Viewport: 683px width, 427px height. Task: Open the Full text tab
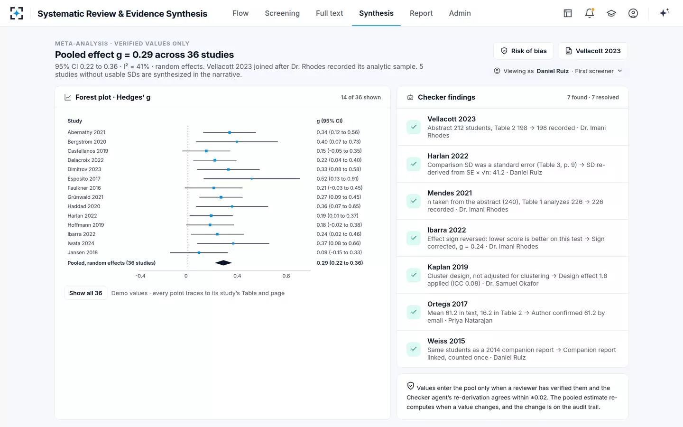(x=329, y=13)
